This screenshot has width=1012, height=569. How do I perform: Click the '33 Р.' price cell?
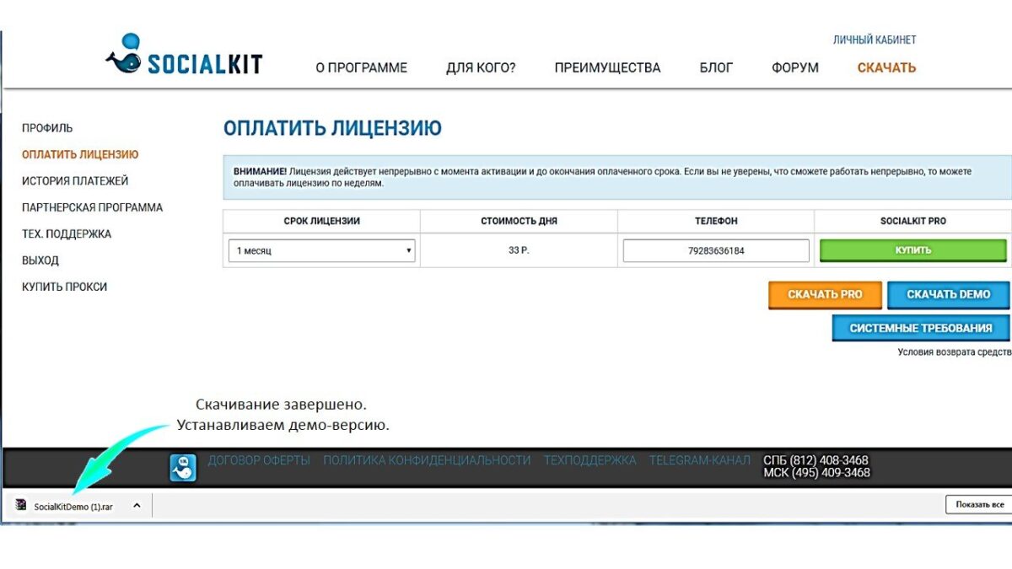[519, 250]
